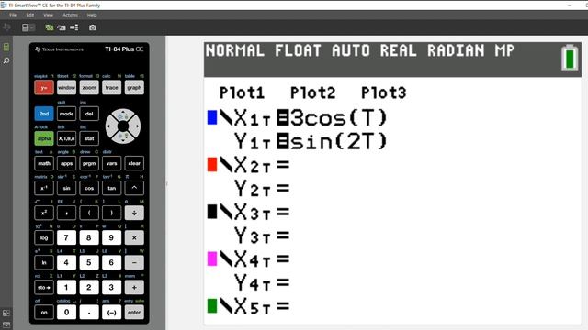This screenshot has width=588, height=330.
Task: Open the calculator model dropdown arrow
Action: click(x=32, y=27)
